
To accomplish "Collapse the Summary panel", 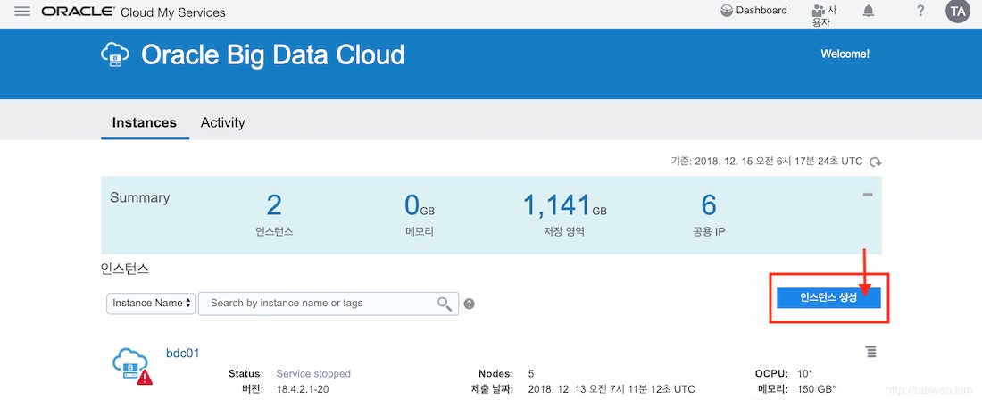I will coord(868,195).
